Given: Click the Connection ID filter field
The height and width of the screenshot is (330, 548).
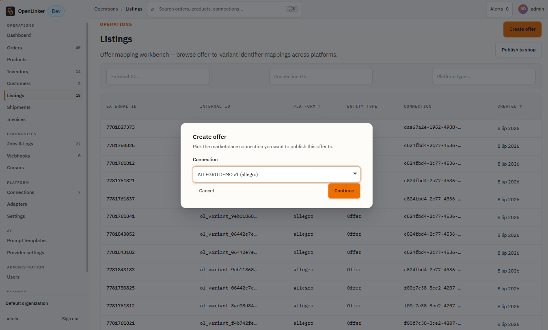Looking at the screenshot, I should pyautogui.click(x=321, y=76).
